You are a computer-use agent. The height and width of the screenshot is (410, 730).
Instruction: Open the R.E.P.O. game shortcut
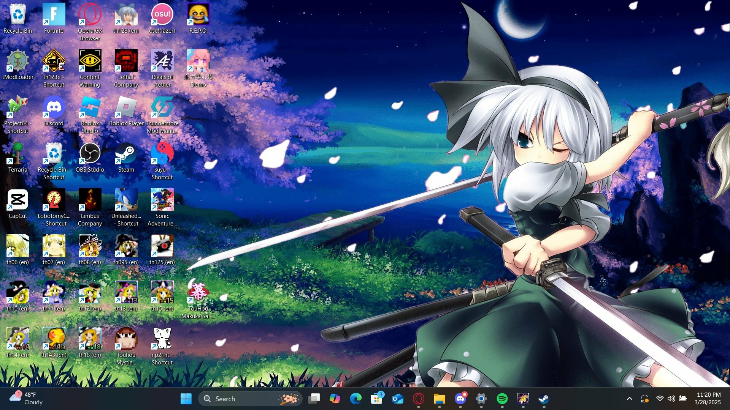[198, 18]
